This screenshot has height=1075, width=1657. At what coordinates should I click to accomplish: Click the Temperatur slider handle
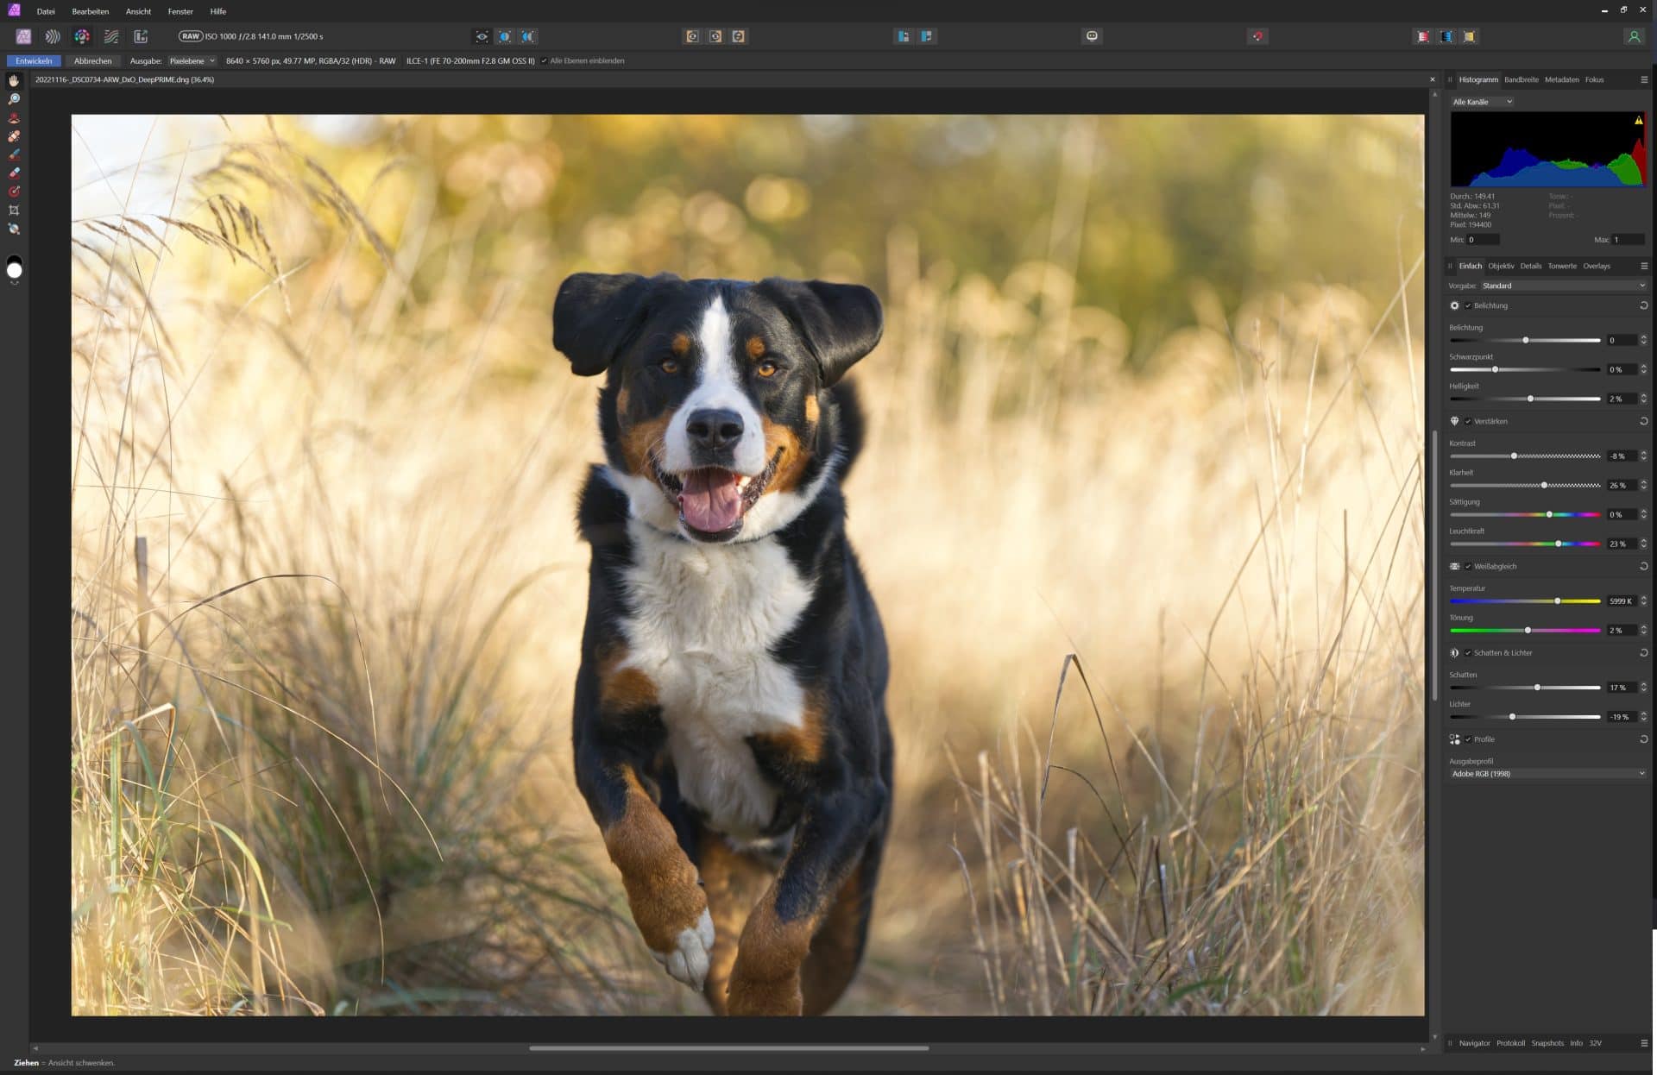click(1557, 600)
